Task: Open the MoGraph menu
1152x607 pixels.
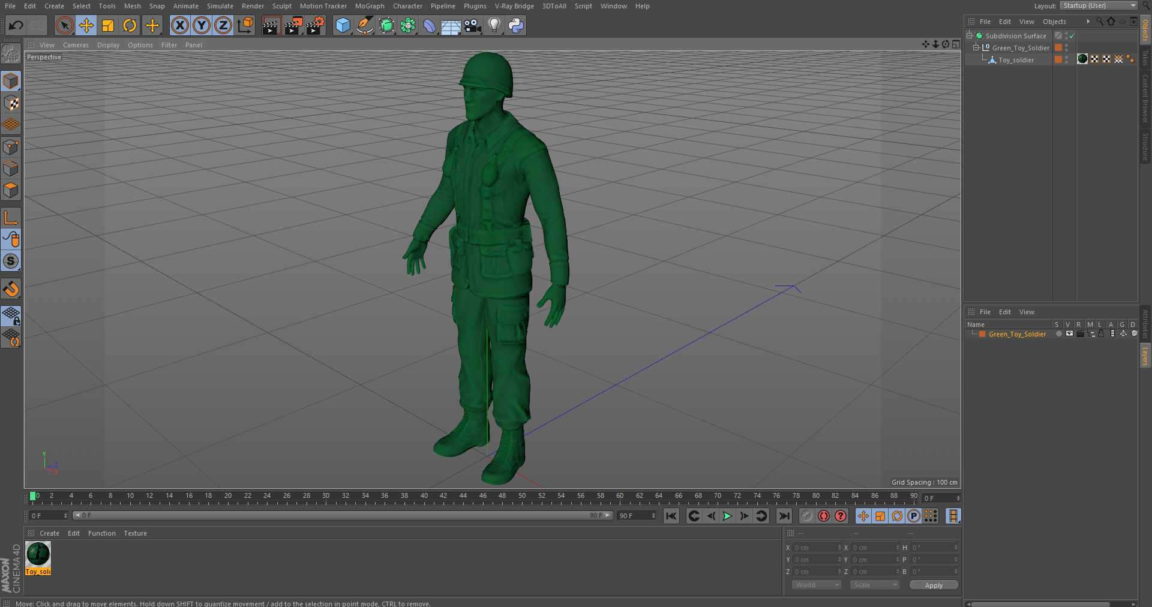Action: 370,6
